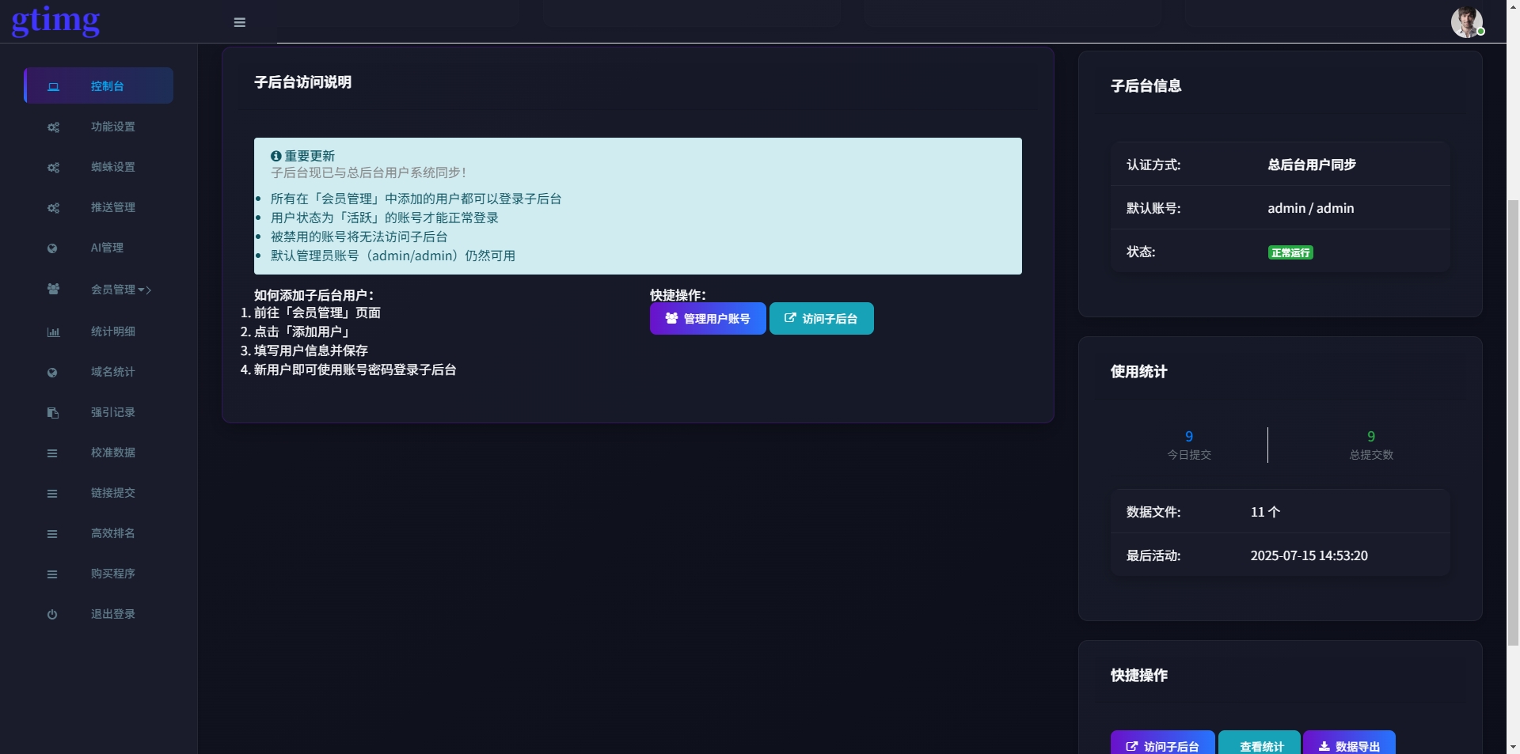The height and width of the screenshot is (754, 1520).
Task: Click the 子后台访问说明 heading
Action: point(302,82)
